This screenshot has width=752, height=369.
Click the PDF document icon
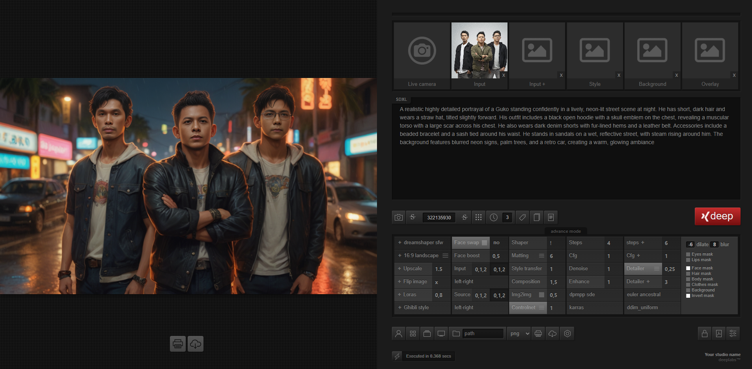719,334
